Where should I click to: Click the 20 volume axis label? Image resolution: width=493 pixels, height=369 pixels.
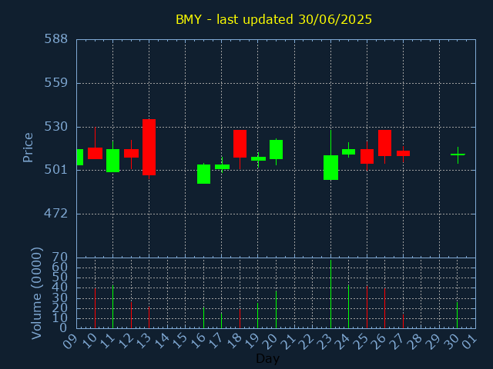(60, 308)
